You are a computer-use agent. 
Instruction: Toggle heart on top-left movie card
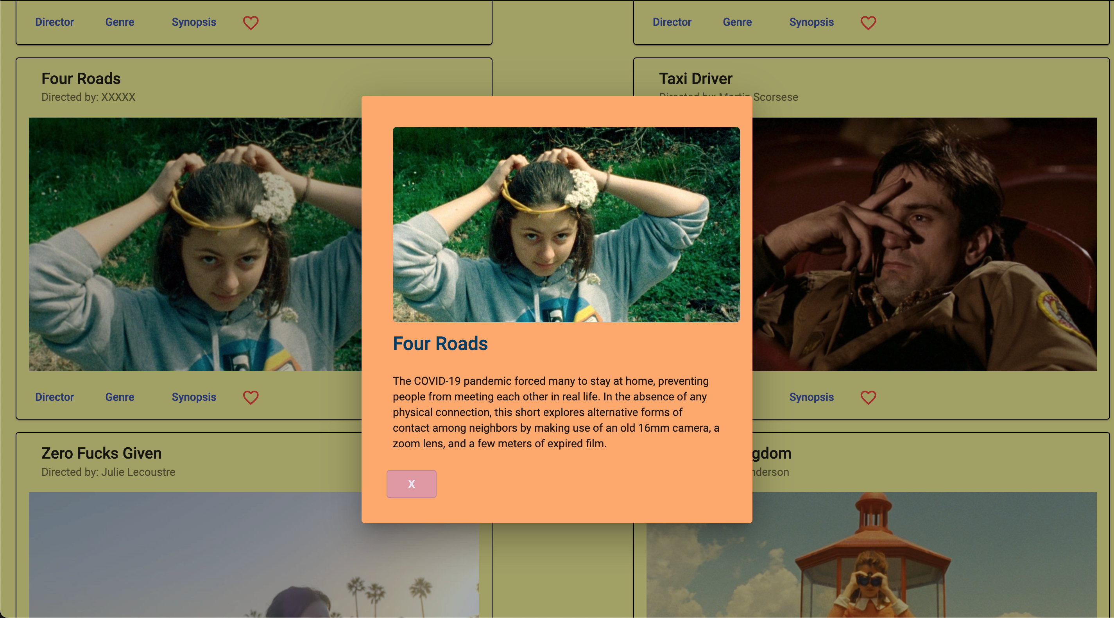[x=251, y=23]
